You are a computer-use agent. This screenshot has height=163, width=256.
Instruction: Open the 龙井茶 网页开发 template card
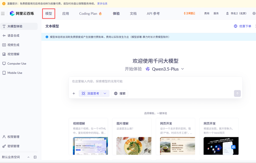click(x=176, y=136)
